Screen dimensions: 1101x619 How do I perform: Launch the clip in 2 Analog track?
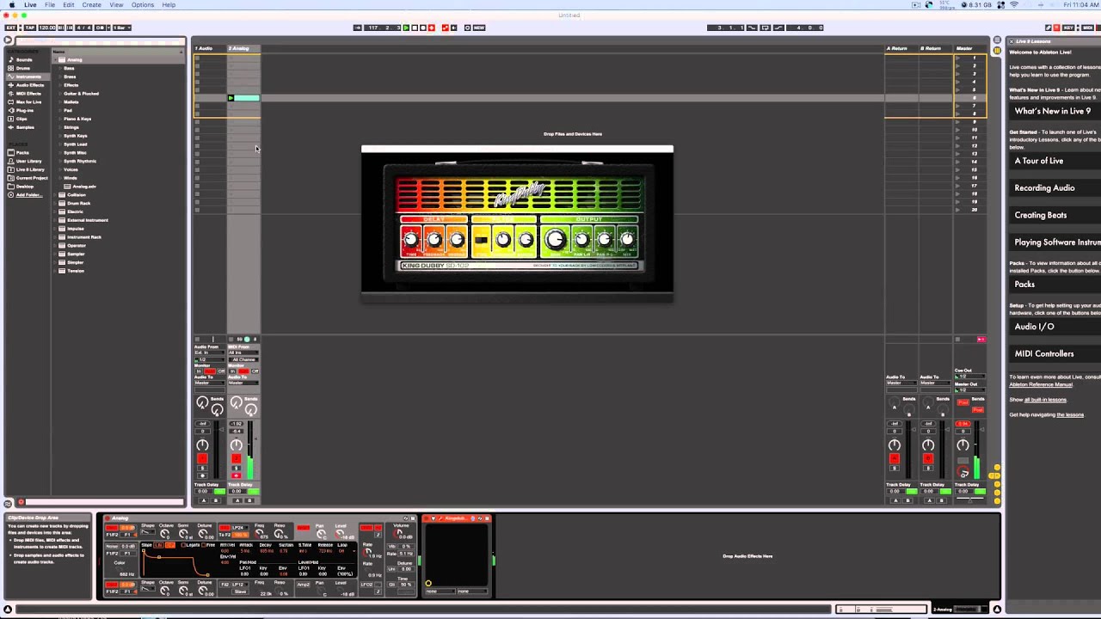(x=231, y=98)
